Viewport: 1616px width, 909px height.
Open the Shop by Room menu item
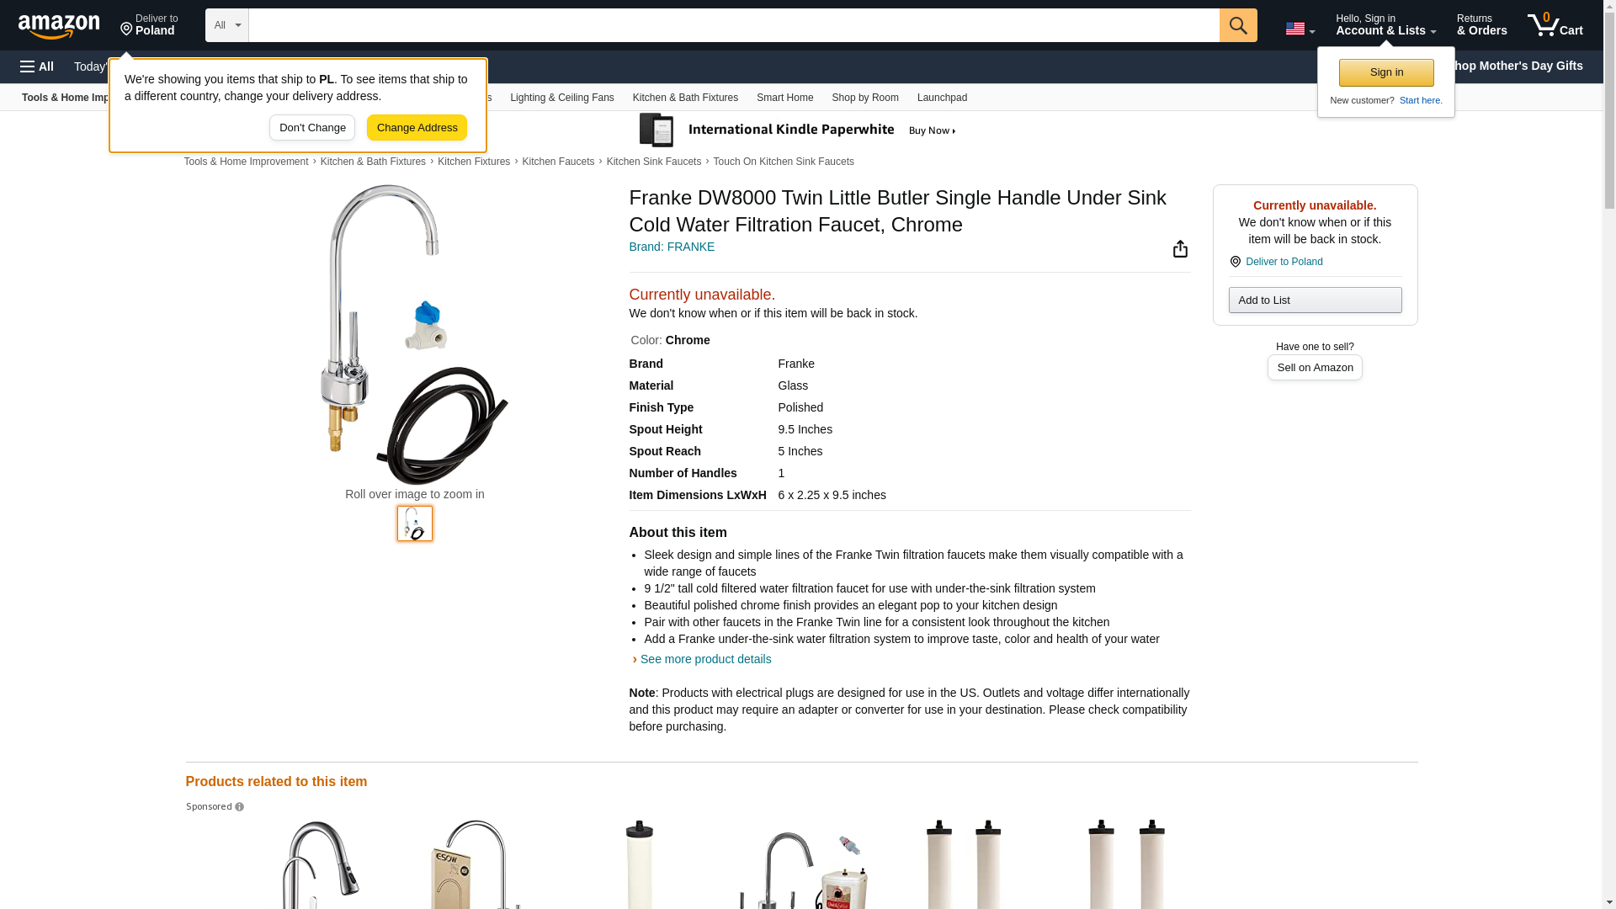(864, 98)
